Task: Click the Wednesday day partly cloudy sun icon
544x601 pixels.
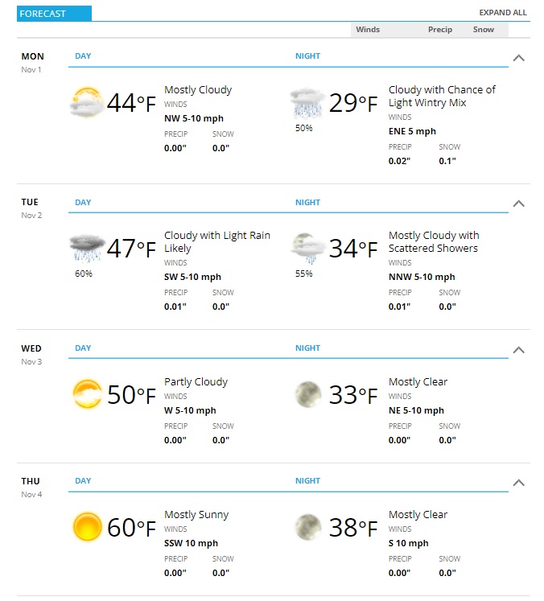Action: point(88,394)
